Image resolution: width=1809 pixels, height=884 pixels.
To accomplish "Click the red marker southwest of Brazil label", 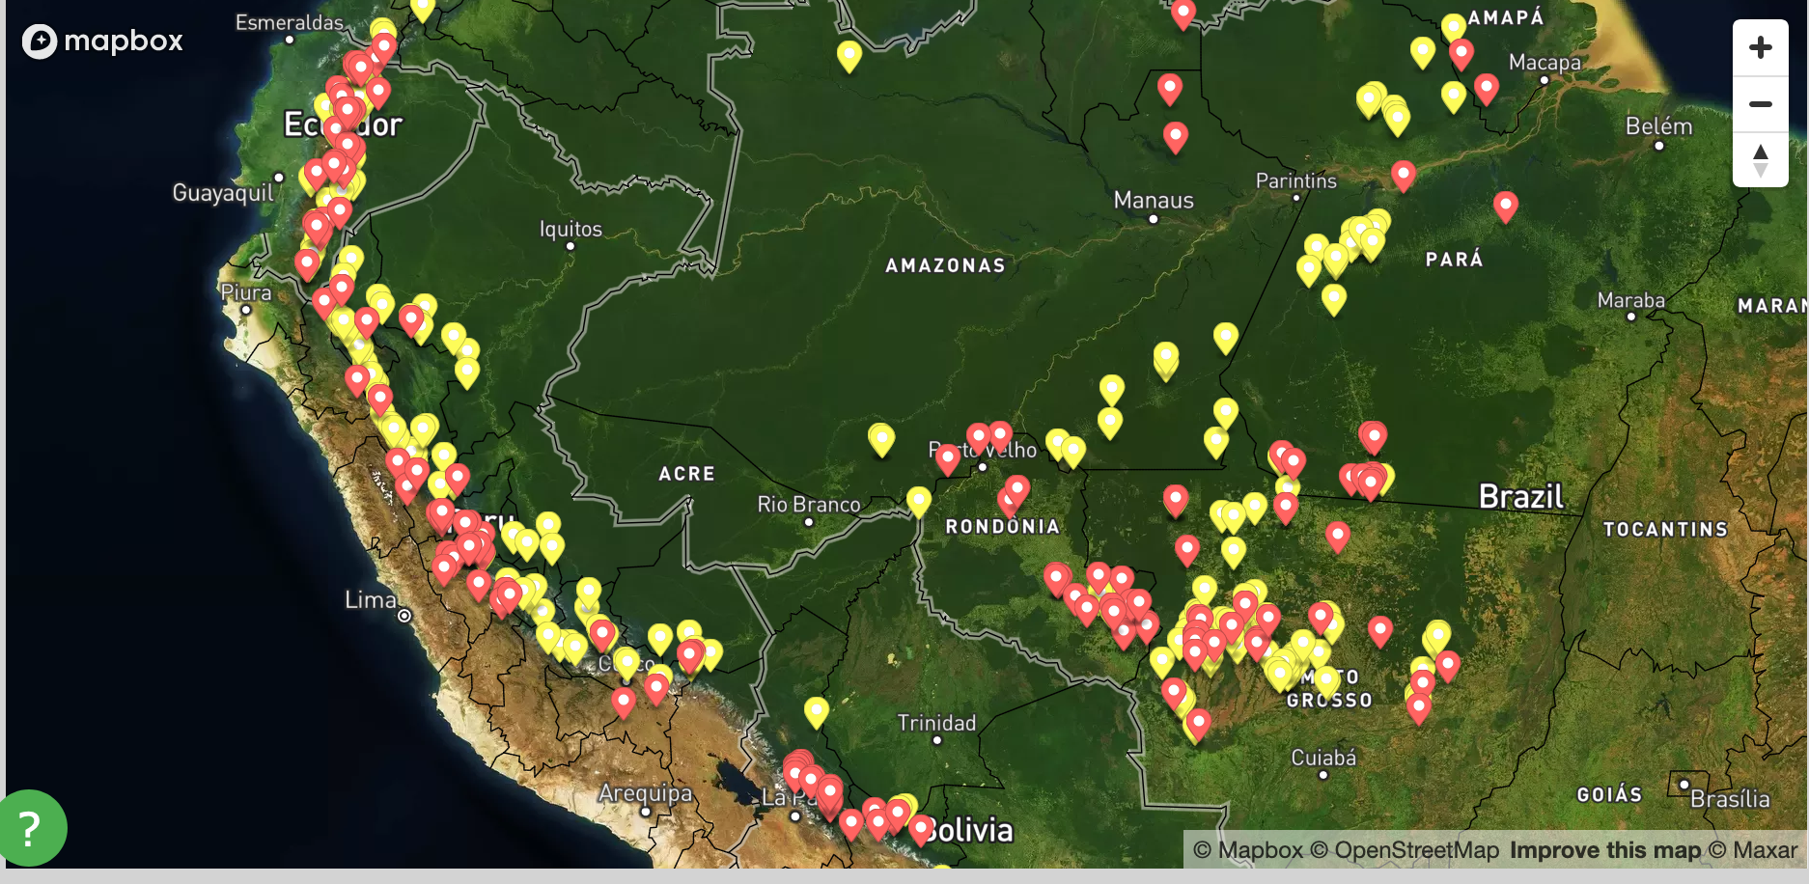I will click(1337, 534).
